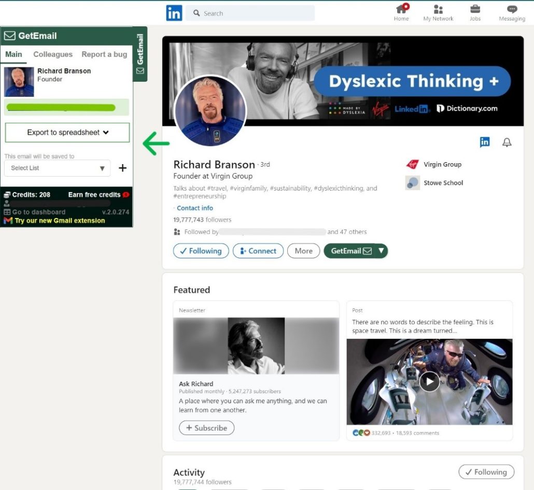Screen dimensions: 534x490
Task: Toggle Following in the Activity section
Action: click(486, 472)
